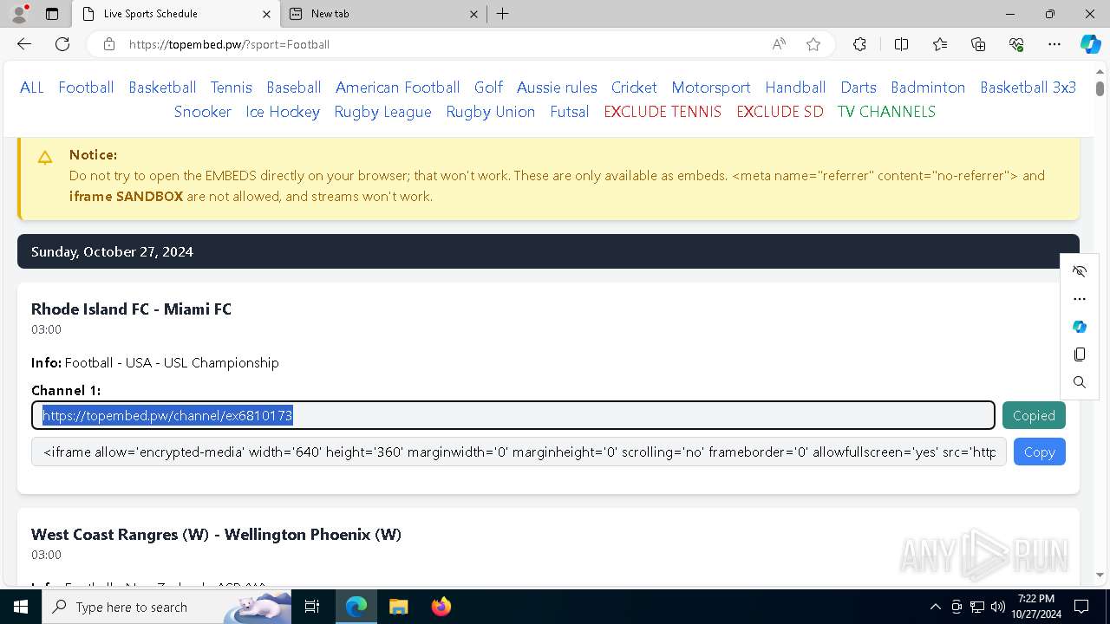Filter schedule by Rugby Union
1110x624 pixels.
[491, 112]
